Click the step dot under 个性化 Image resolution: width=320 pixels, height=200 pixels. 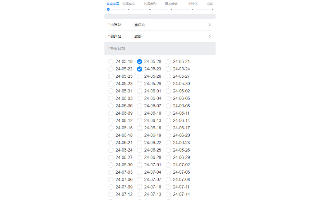(192, 9)
